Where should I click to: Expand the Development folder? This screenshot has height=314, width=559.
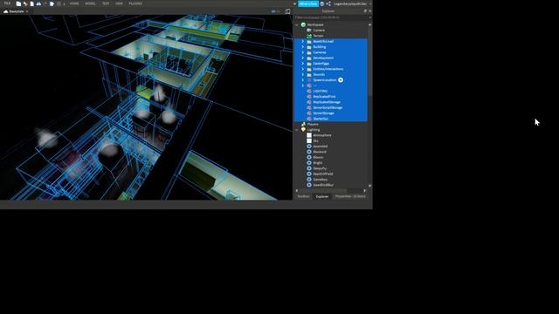tap(303, 58)
